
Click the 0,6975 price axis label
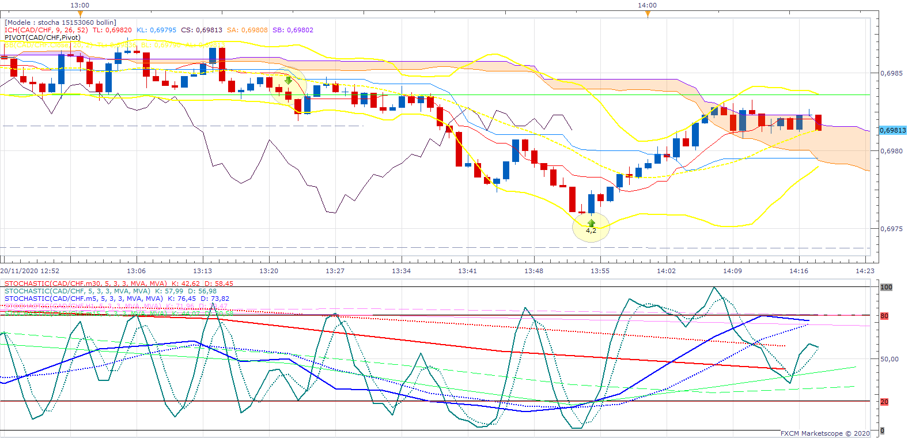(x=891, y=229)
